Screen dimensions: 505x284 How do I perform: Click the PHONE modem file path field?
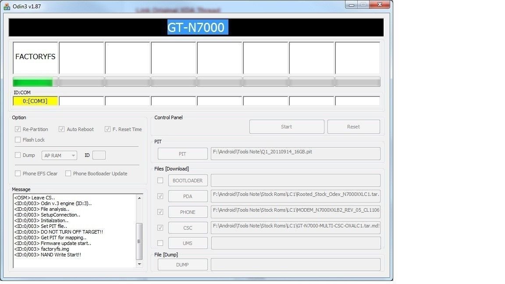(x=295, y=212)
